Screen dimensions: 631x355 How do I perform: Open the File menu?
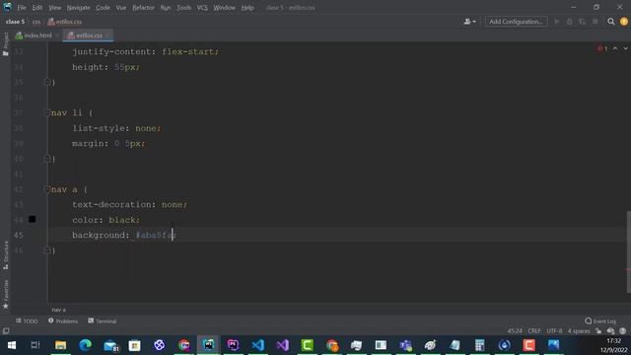coord(22,8)
